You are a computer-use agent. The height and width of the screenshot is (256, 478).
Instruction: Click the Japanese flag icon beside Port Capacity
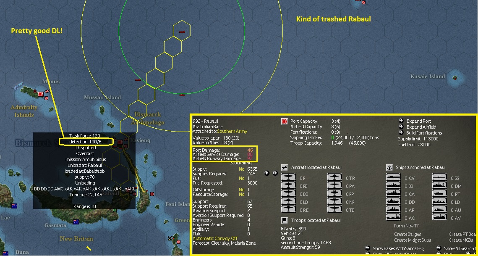[285, 121]
